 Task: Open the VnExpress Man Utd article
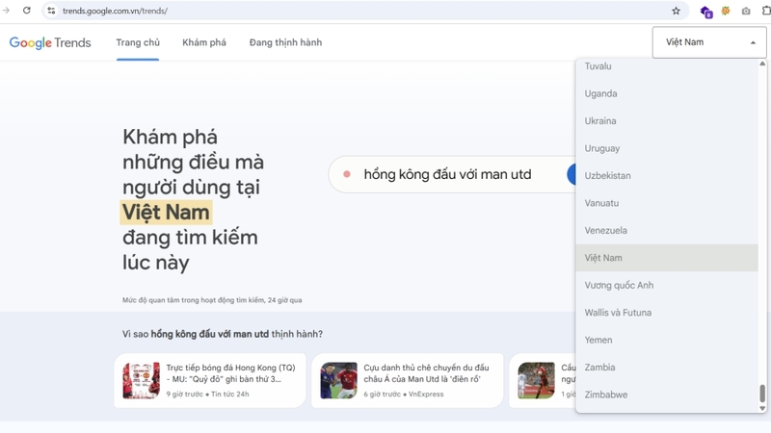(408, 380)
